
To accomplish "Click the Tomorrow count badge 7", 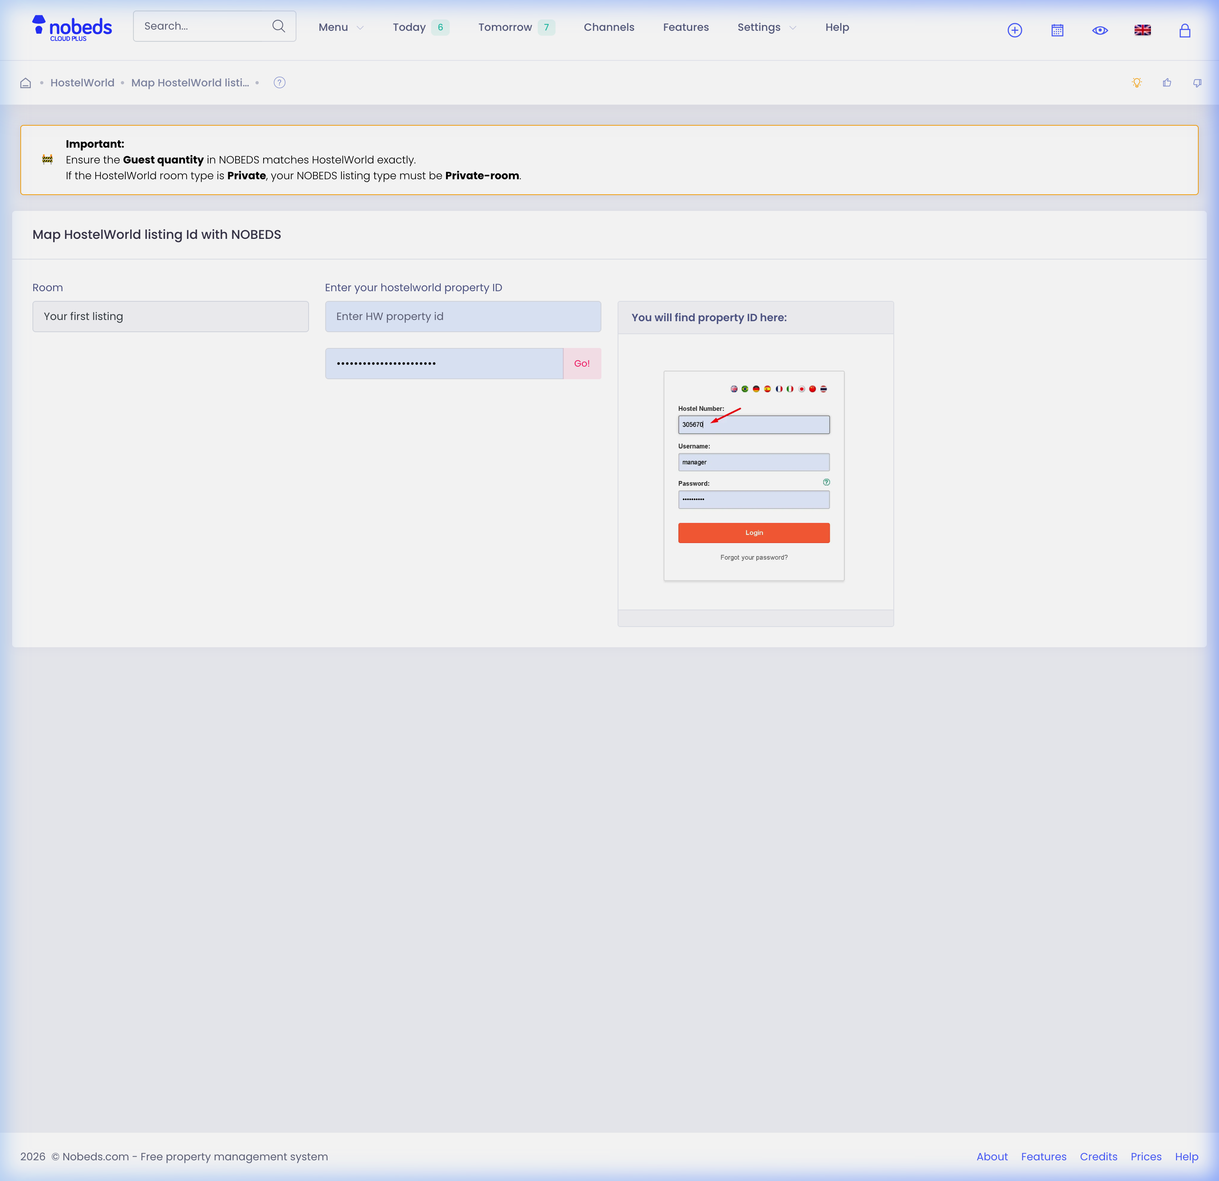I will (547, 27).
